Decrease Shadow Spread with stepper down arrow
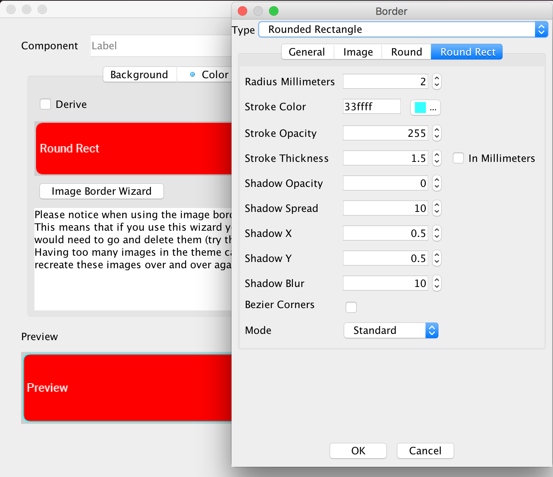The width and height of the screenshot is (553, 477). pos(437,212)
